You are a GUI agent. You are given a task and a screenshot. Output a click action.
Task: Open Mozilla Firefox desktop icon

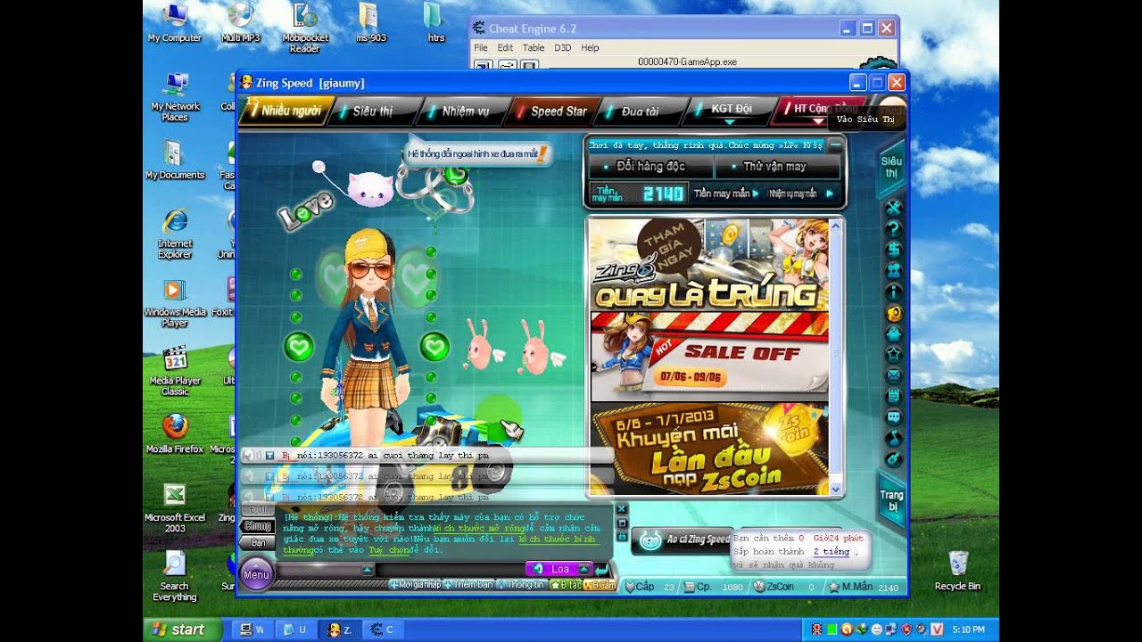(x=175, y=433)
